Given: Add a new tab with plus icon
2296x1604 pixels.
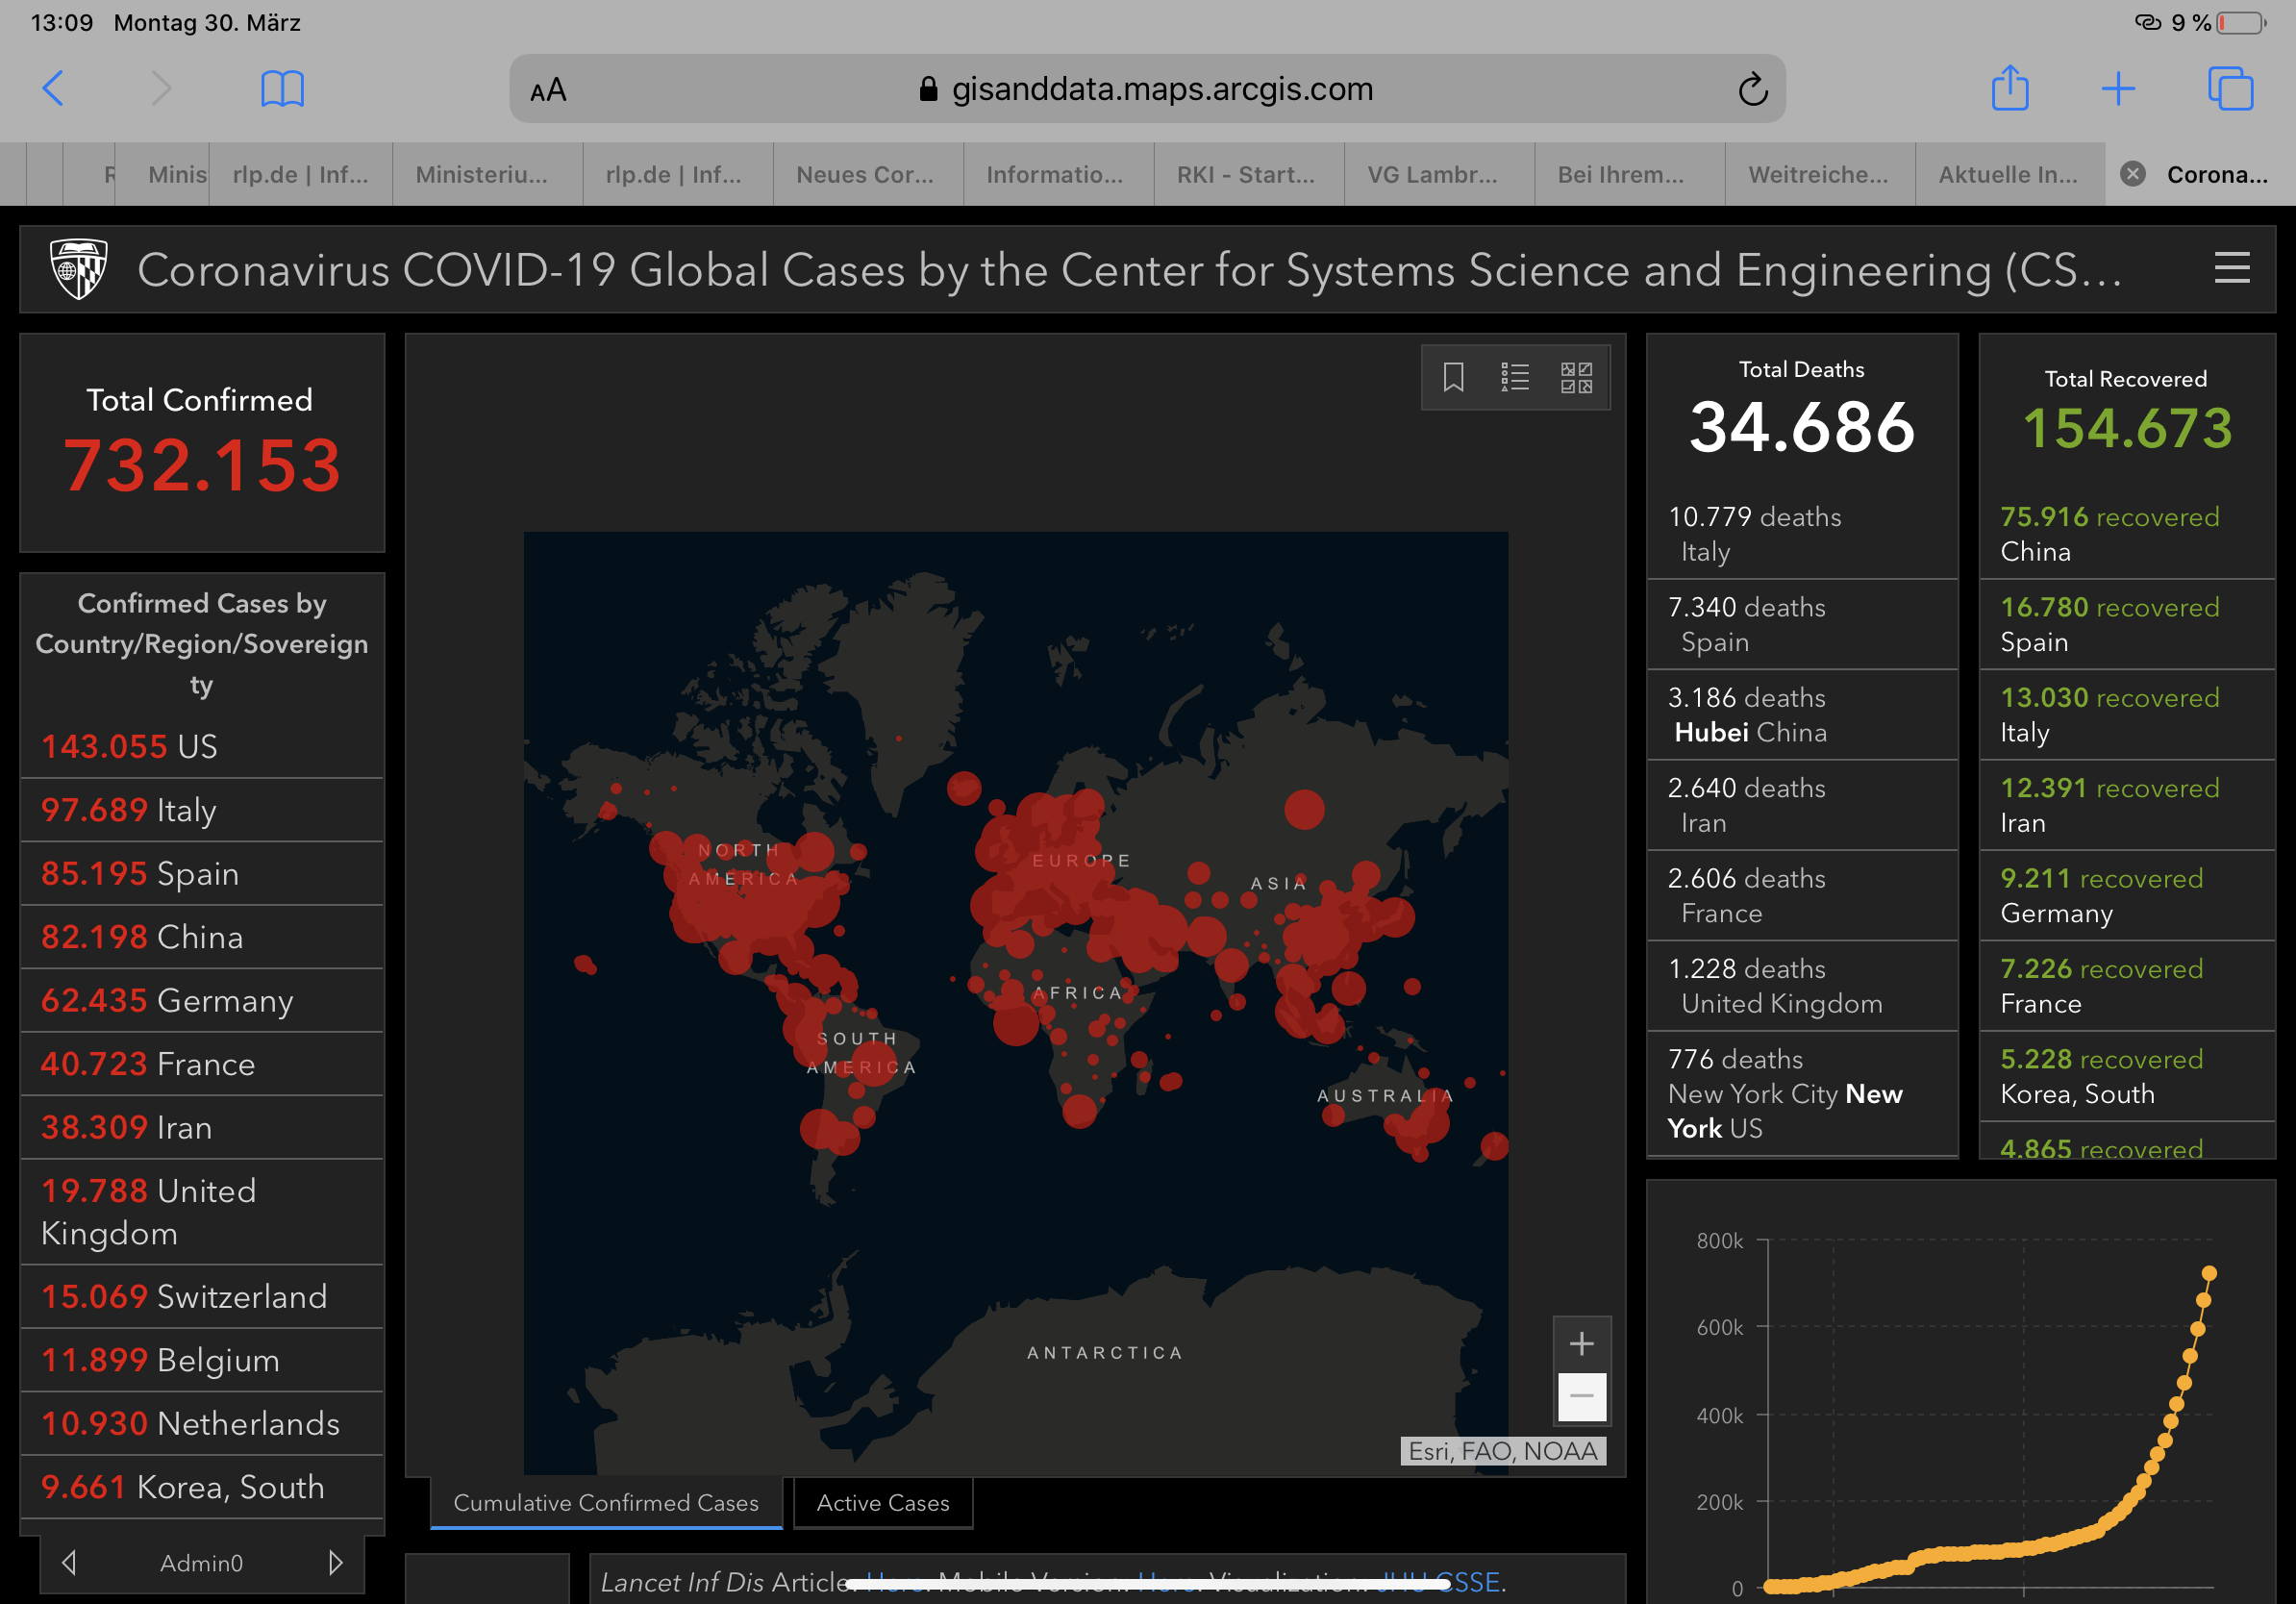Looking at the screenshot, I should tap(2118, 89).
